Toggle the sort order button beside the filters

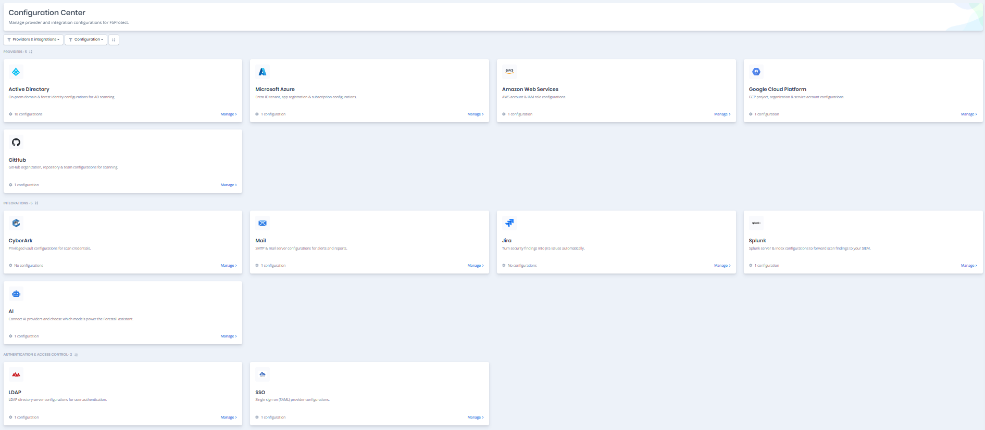point(114,40)
